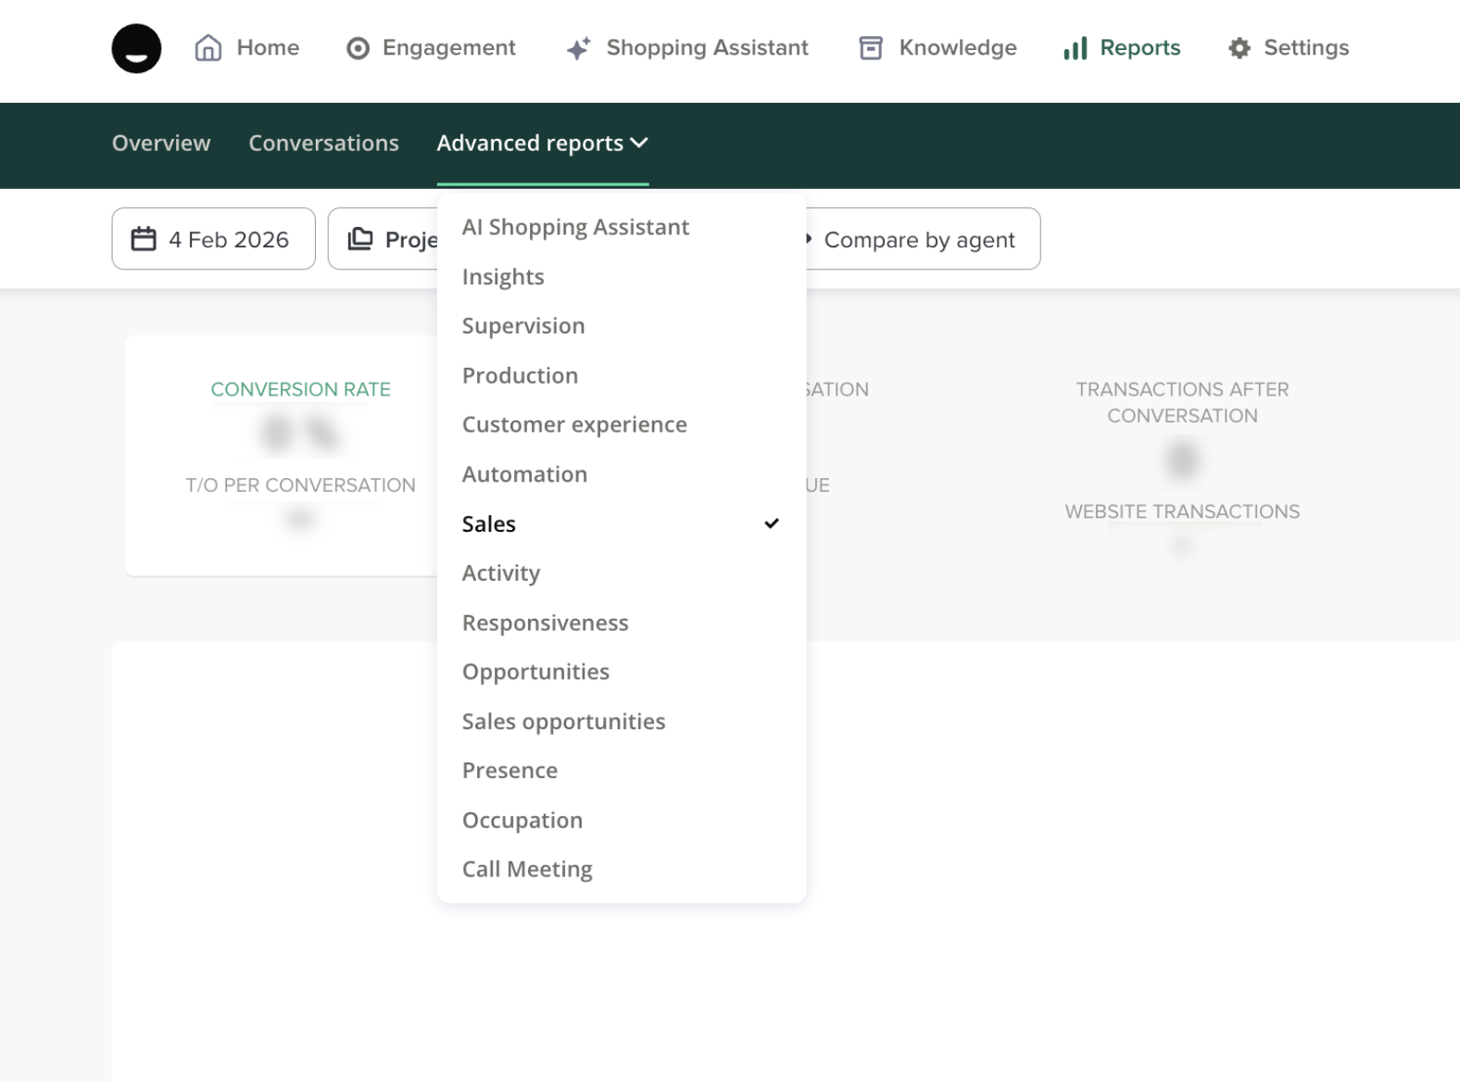
Task: Click the Home house icon
Action: [x=208, y=48]
